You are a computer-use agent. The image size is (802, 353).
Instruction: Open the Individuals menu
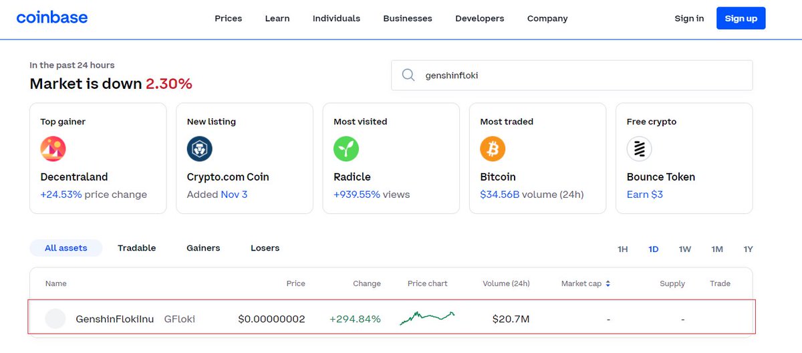(x=336, y=18)
